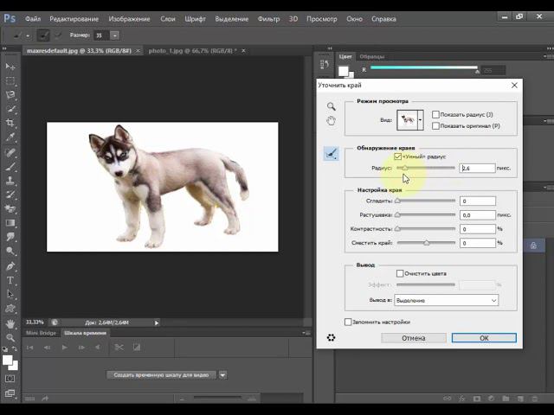Select the Quick Selection tool
Viewport: 554px width, 415px height.
pyautogui.click(x=10, y=109)
